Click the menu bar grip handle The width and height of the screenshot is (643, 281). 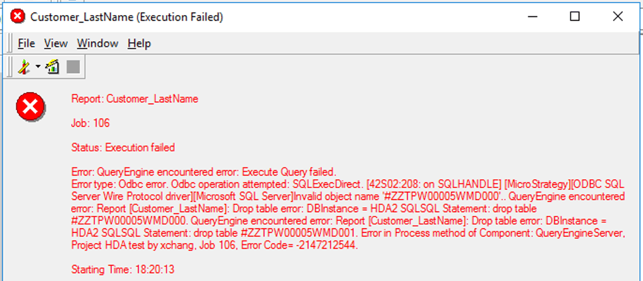[x=11, y=44]
